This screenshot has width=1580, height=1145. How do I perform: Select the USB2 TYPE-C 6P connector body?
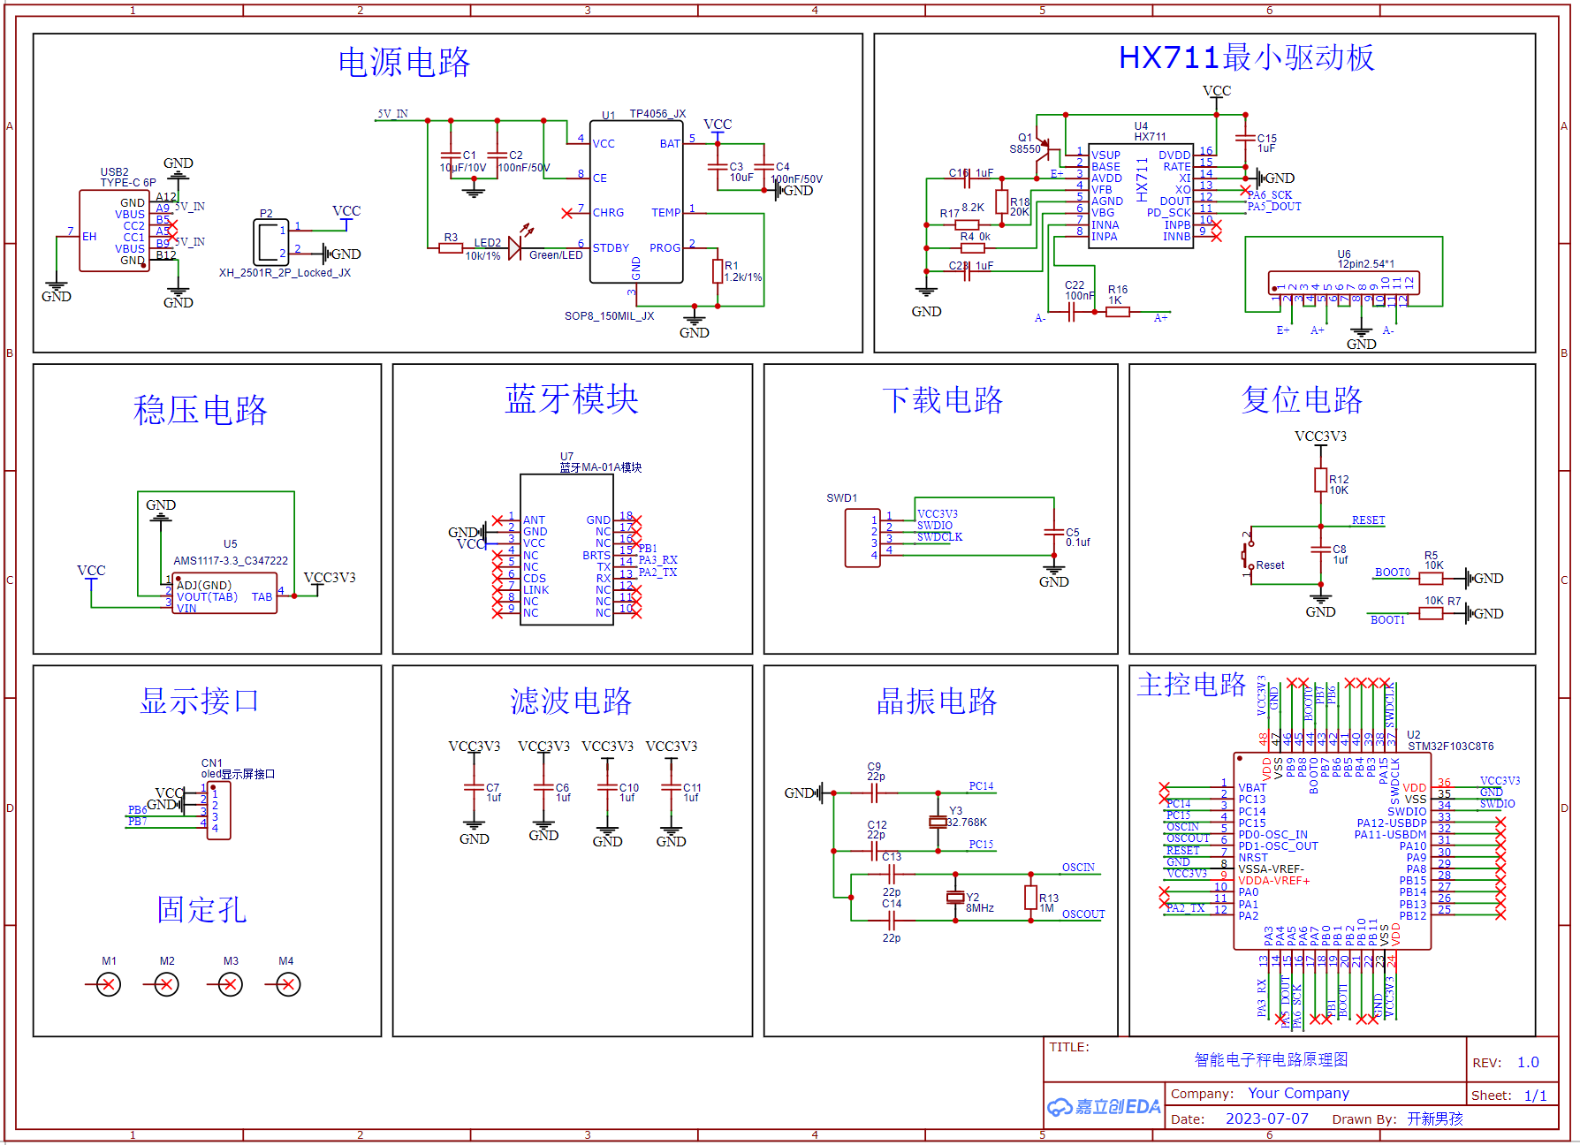(114, 231)
